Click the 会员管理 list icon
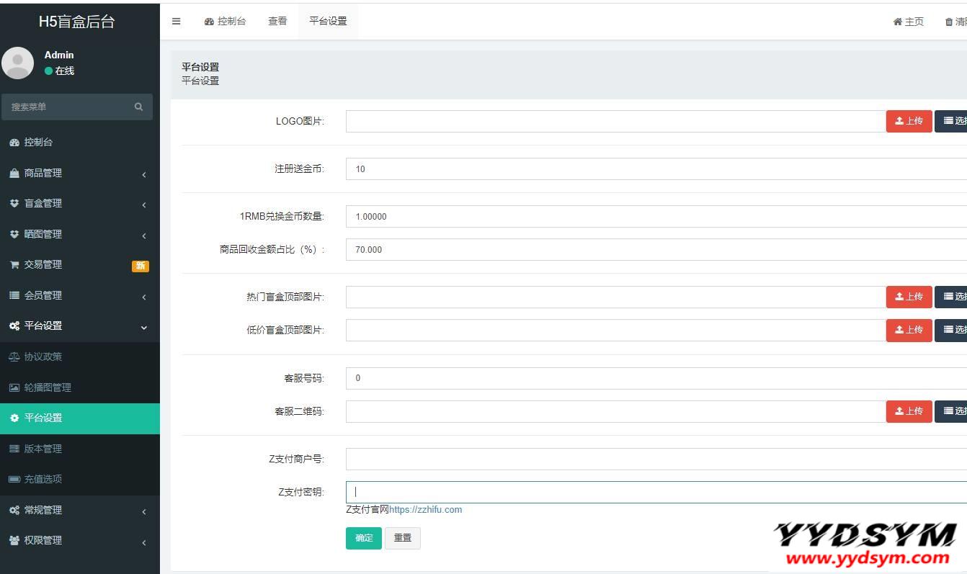 14,295
